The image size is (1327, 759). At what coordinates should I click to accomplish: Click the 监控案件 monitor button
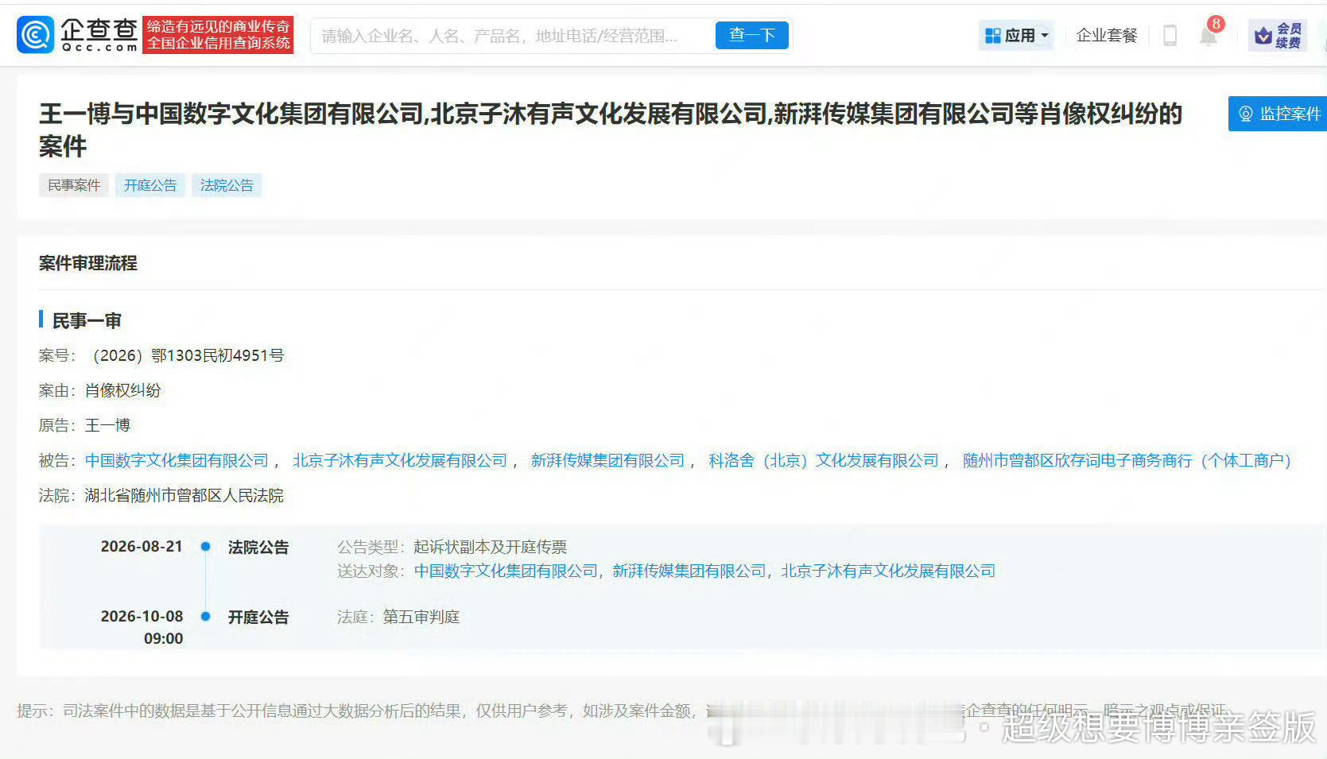tap(1278, 114)
